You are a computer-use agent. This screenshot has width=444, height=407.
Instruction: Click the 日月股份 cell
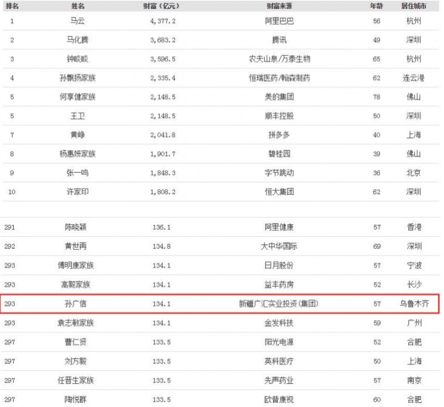pyautogui.click(x=279, y=265)
